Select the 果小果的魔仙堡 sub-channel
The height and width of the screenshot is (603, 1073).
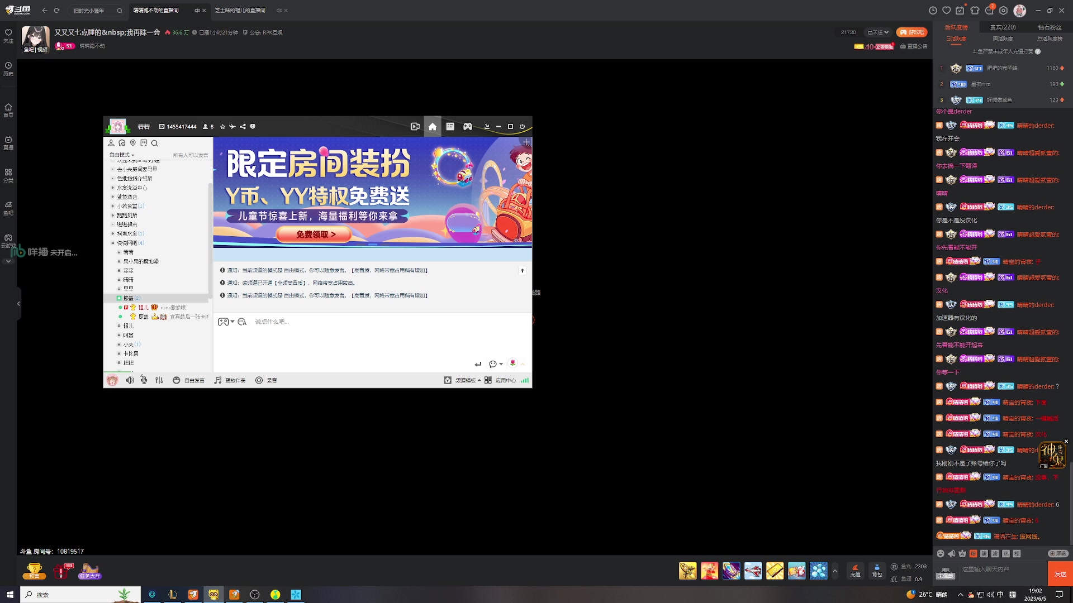point(141,261)
